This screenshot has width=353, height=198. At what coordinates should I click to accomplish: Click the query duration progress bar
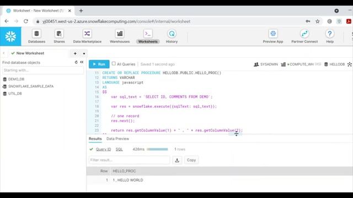click(x=157, y=149)
